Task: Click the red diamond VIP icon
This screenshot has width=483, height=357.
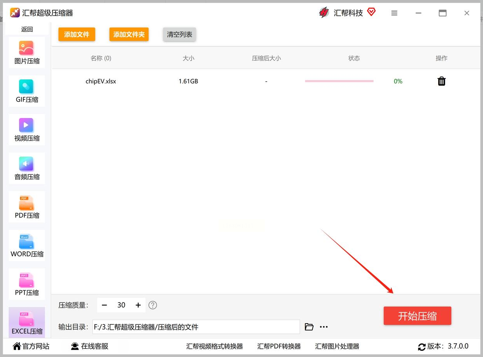Action: point(371,12)
